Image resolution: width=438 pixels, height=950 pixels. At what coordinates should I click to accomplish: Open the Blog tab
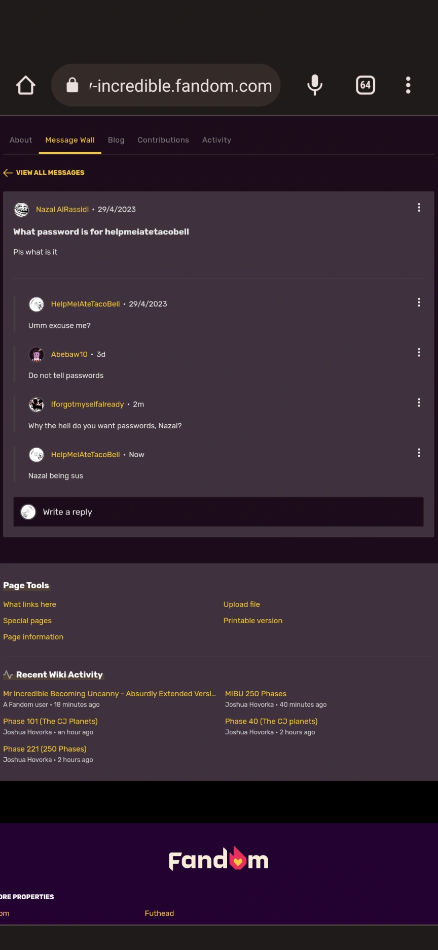(116, 140)
